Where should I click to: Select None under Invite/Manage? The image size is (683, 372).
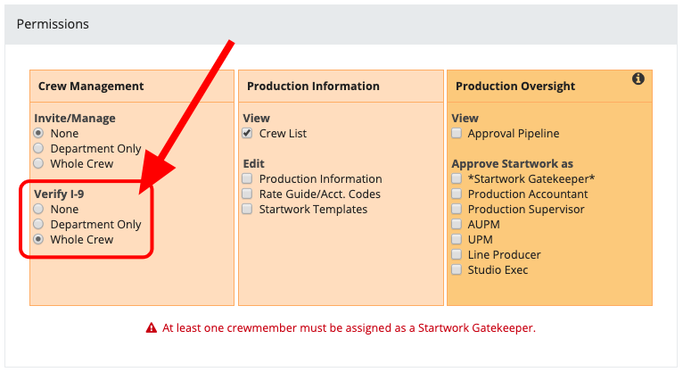pyautogui.click(x=38, y=133)
